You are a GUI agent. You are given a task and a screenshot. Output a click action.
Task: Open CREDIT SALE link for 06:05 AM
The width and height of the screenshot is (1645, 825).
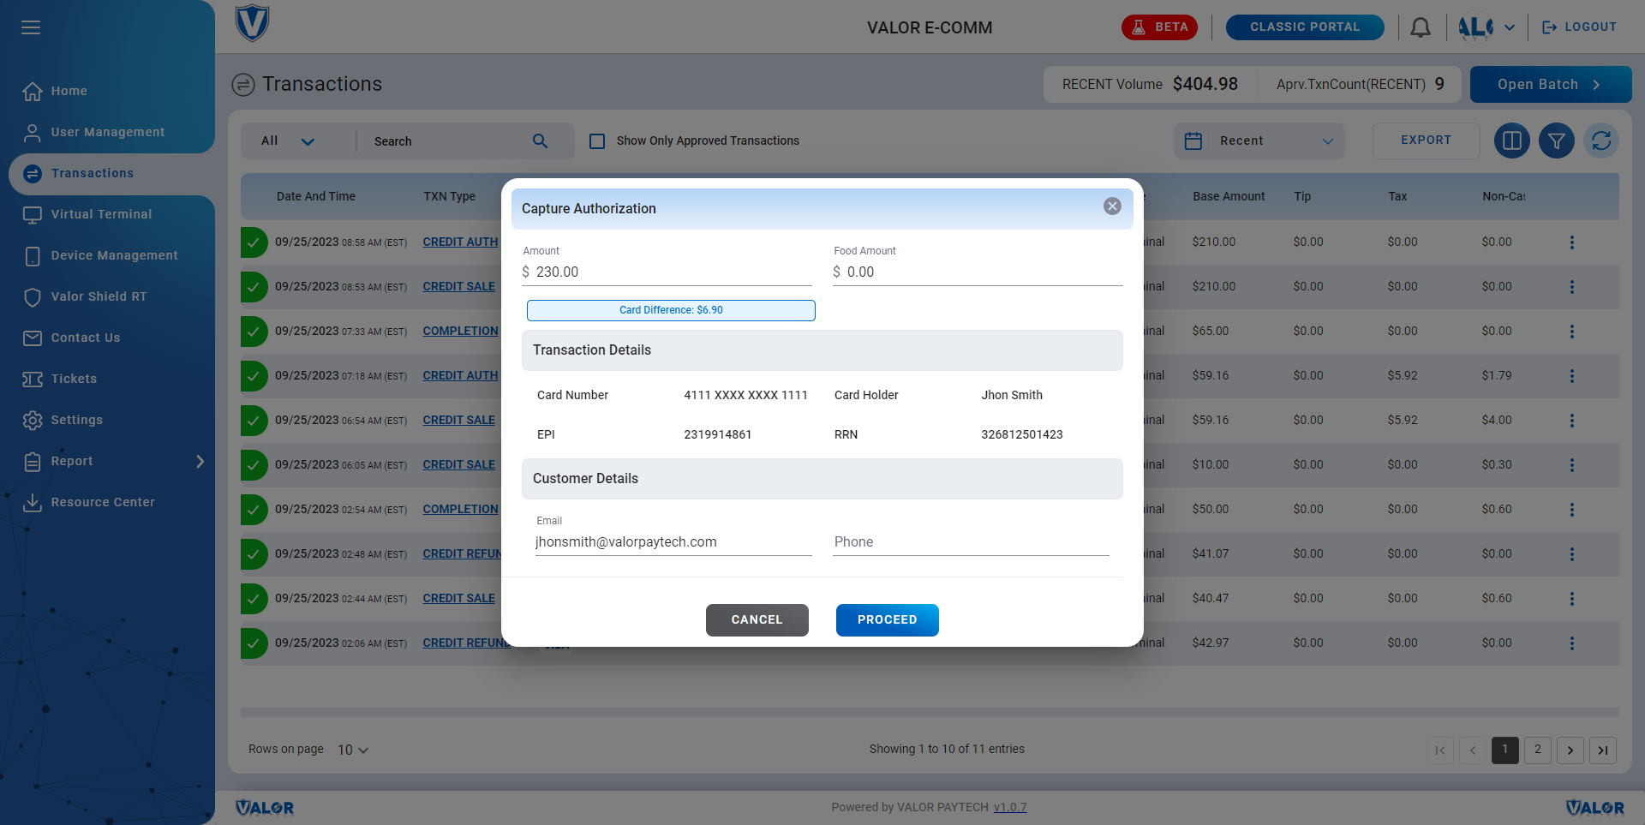pyautogui.click(x=458, y=465)
